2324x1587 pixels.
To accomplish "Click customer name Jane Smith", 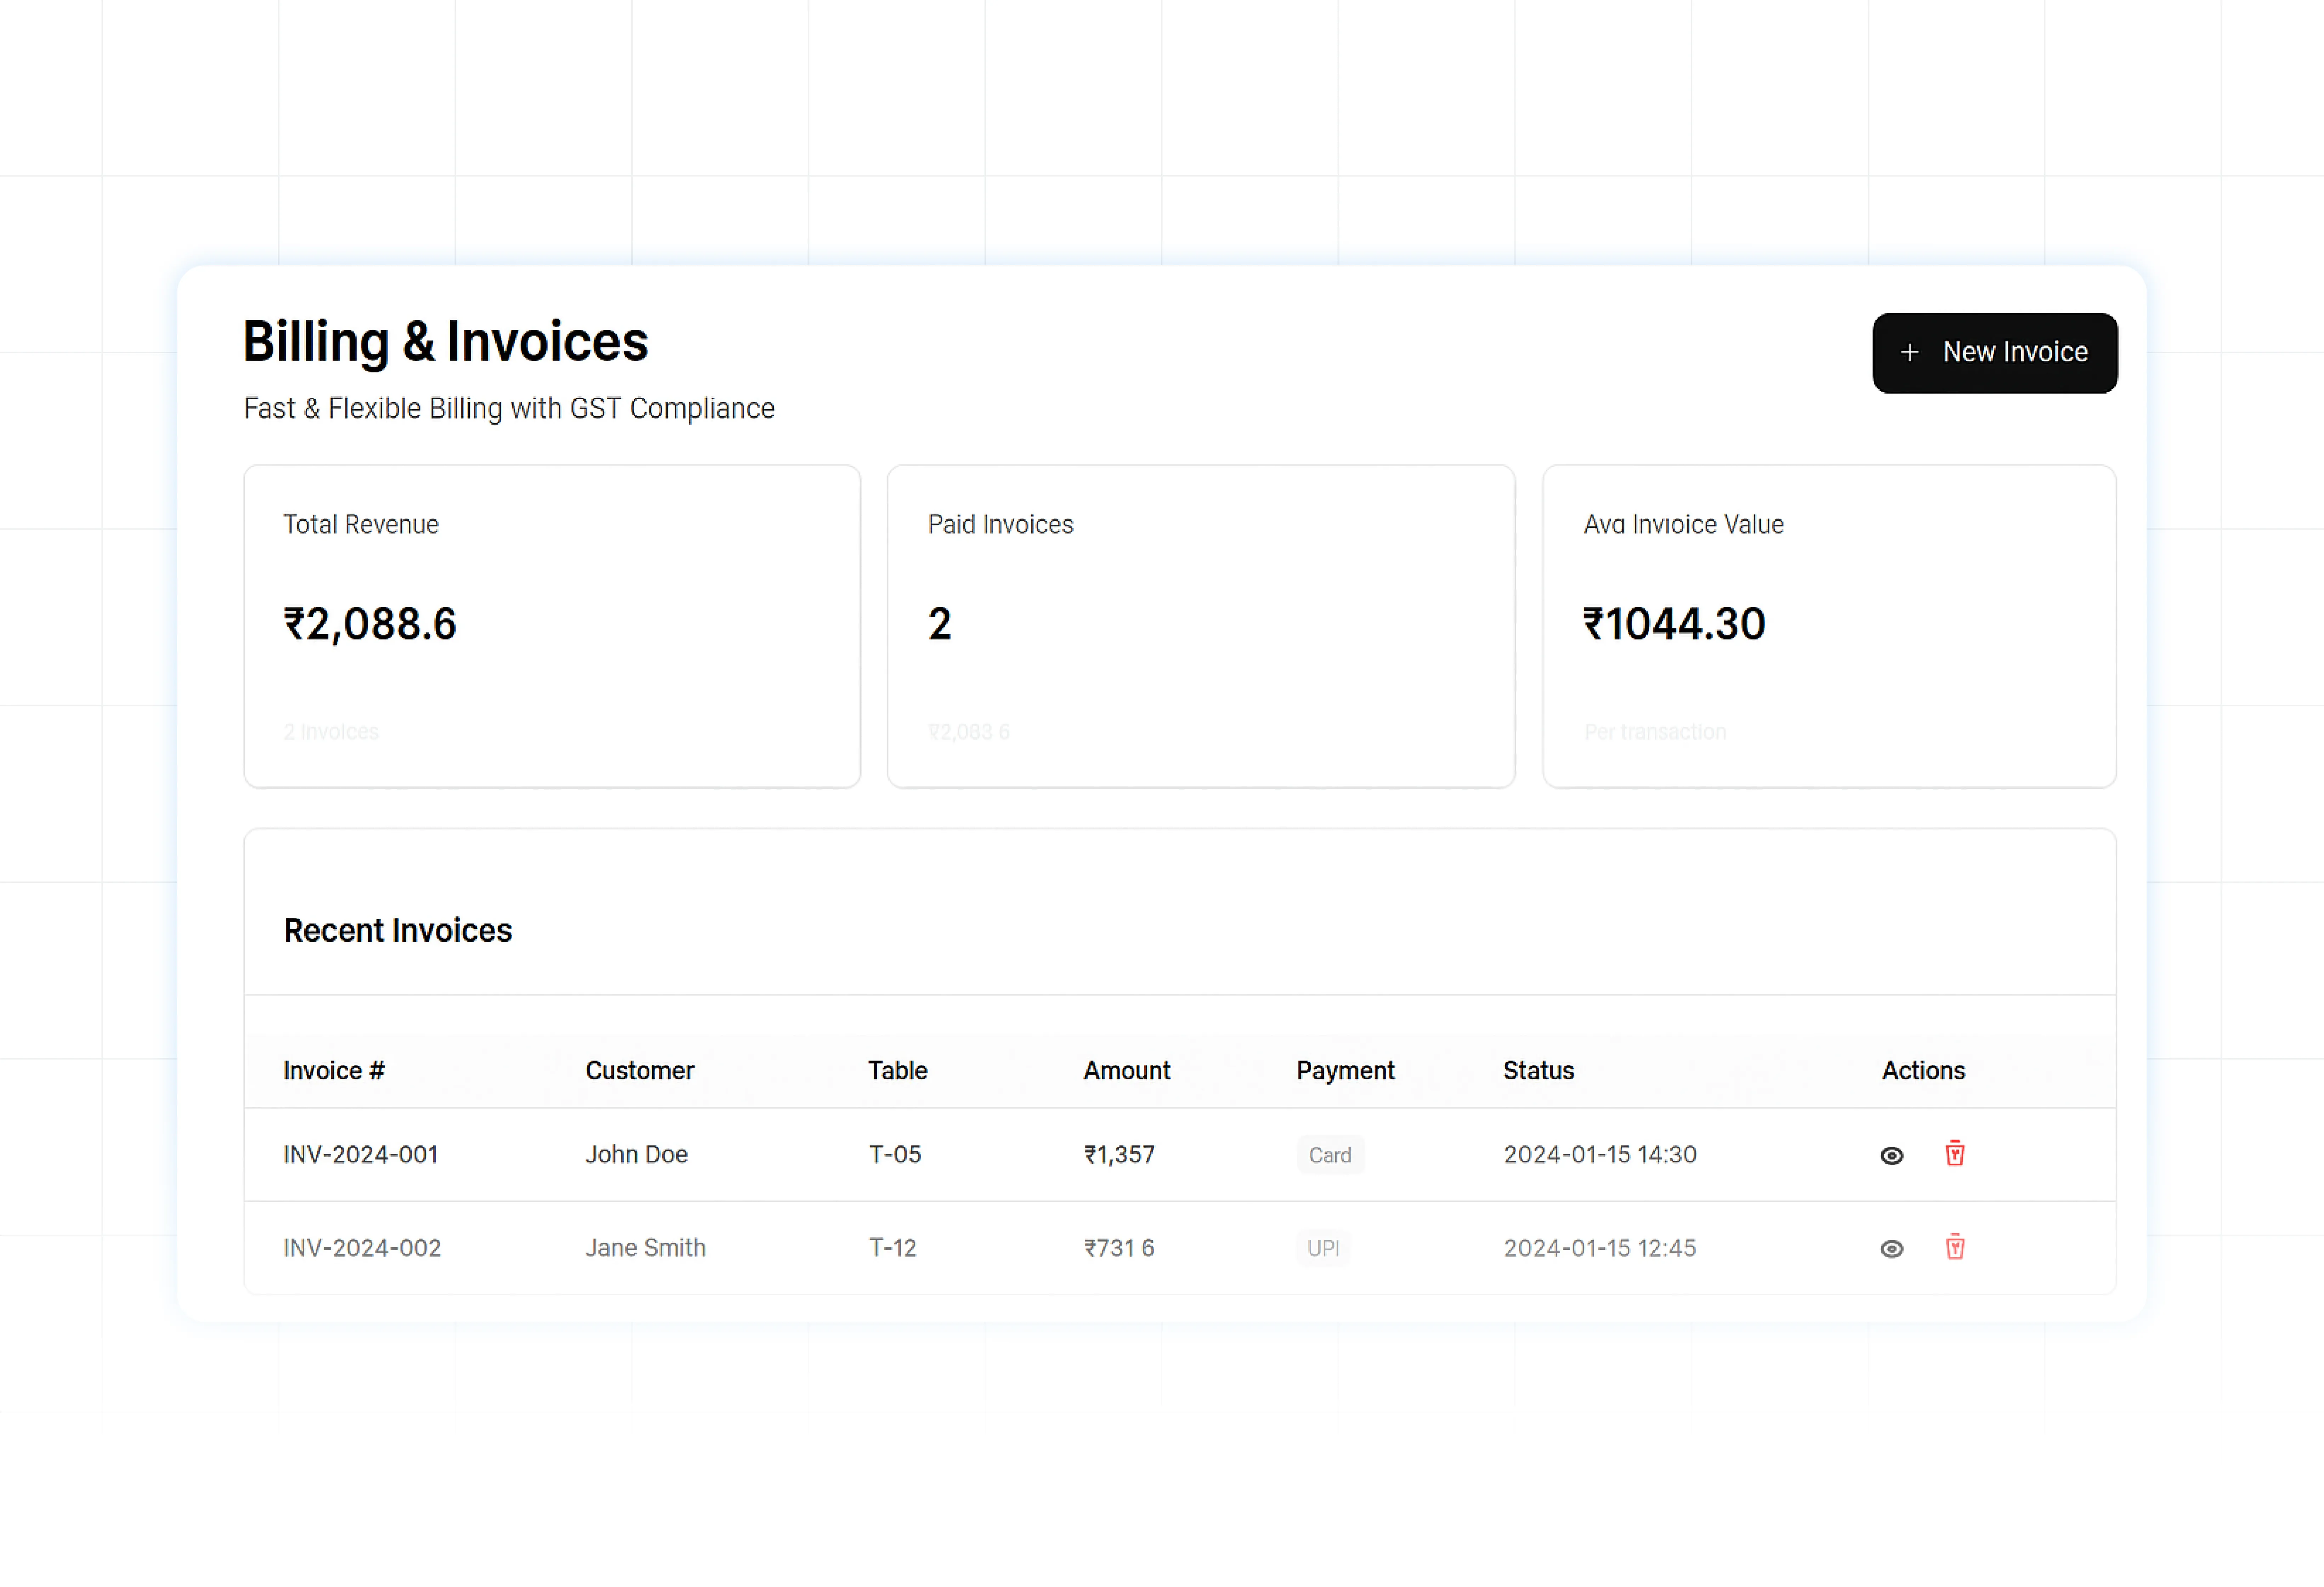I will pos(645,1248).
